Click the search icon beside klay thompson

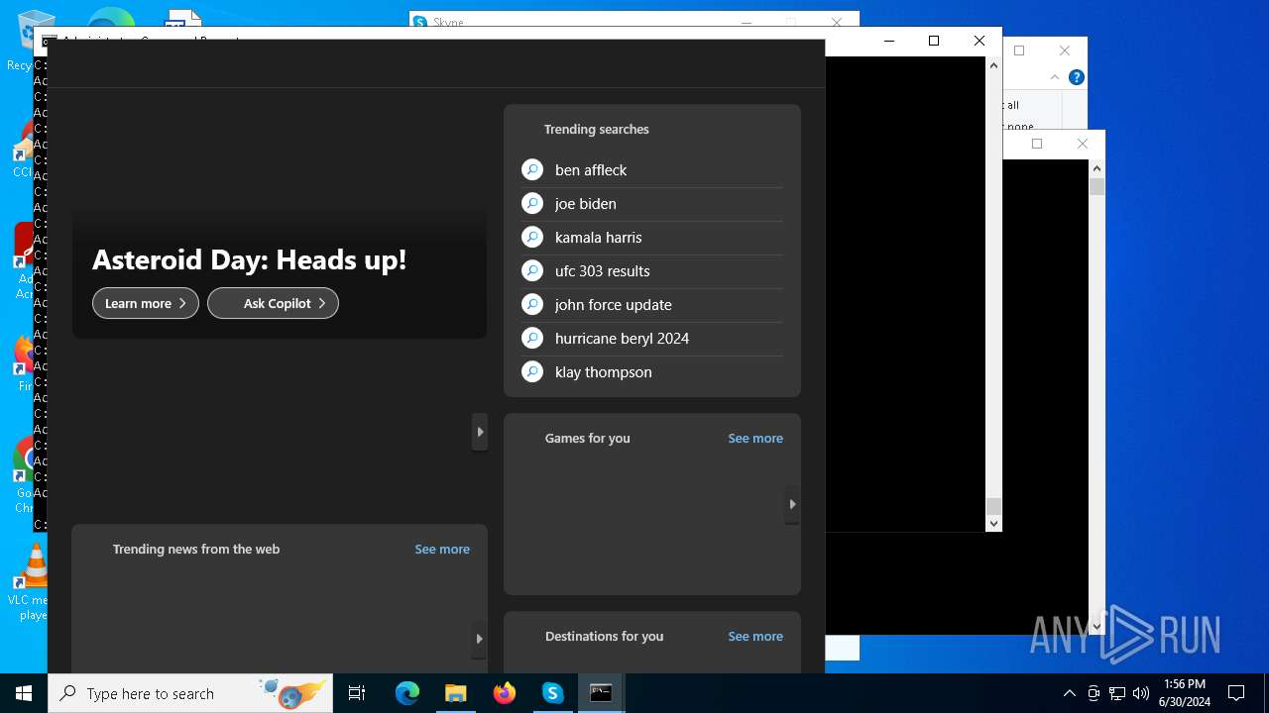point(532,372)
